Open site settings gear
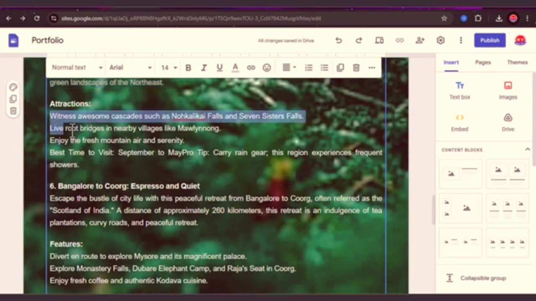This screenshot has height=301, width=536. pyautogui.click(x=441, y=41)
